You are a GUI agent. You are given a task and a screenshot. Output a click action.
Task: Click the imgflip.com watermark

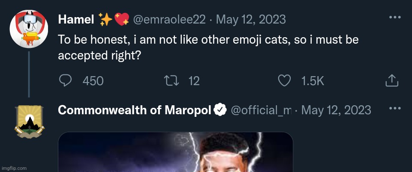point(14,168)
